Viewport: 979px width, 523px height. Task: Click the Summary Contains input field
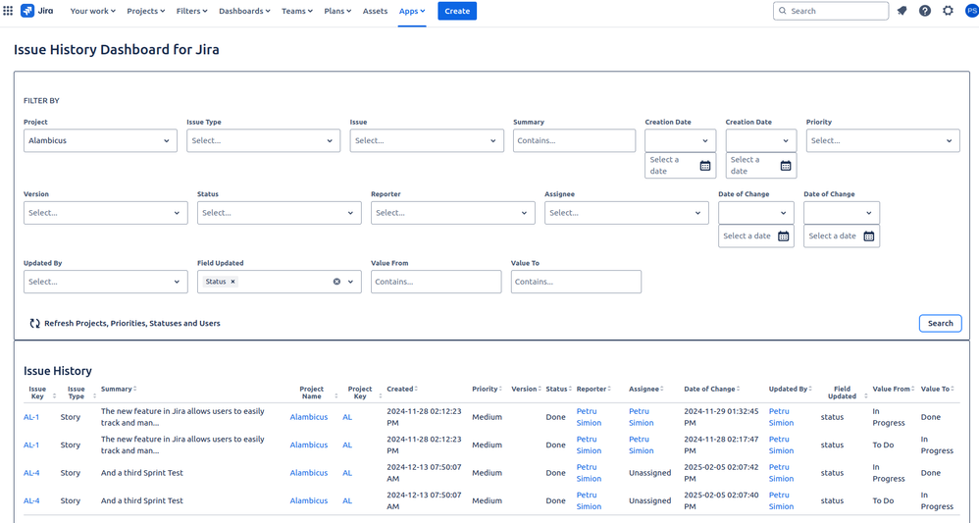tap(575, 140)
